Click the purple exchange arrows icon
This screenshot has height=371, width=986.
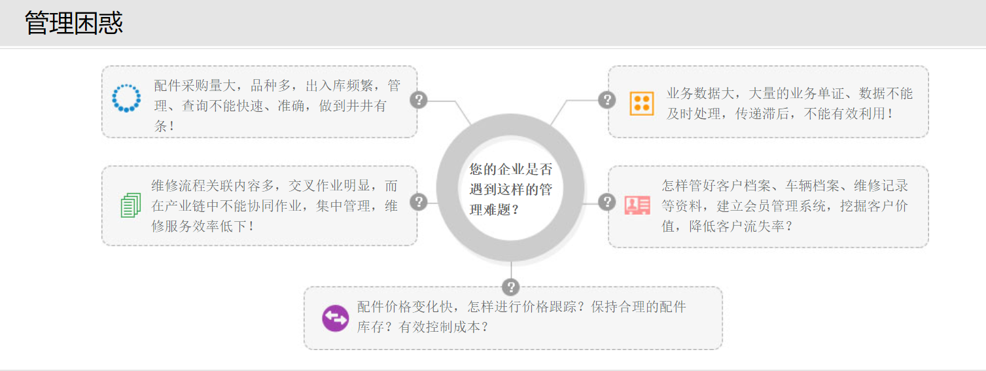336,318
